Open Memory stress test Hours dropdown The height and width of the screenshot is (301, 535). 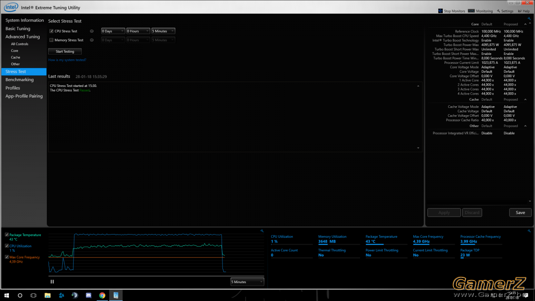click(138, 40)
